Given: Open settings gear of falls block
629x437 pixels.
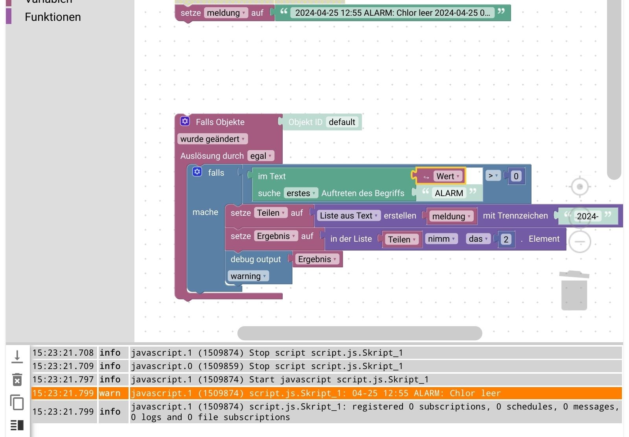Looking at the screenshot, I should (x=197, y=172).
